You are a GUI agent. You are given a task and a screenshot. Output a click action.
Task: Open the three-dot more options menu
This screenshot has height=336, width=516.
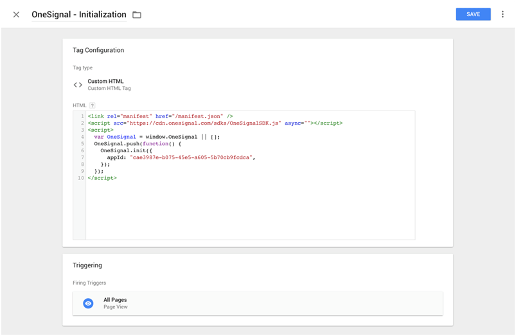503,14
